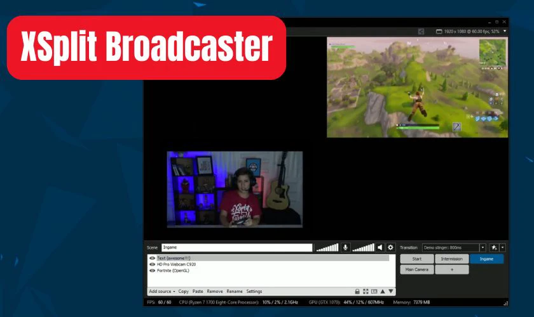
Task: Expand the arrow next to the star icon
Action: [x=502, y=248]
